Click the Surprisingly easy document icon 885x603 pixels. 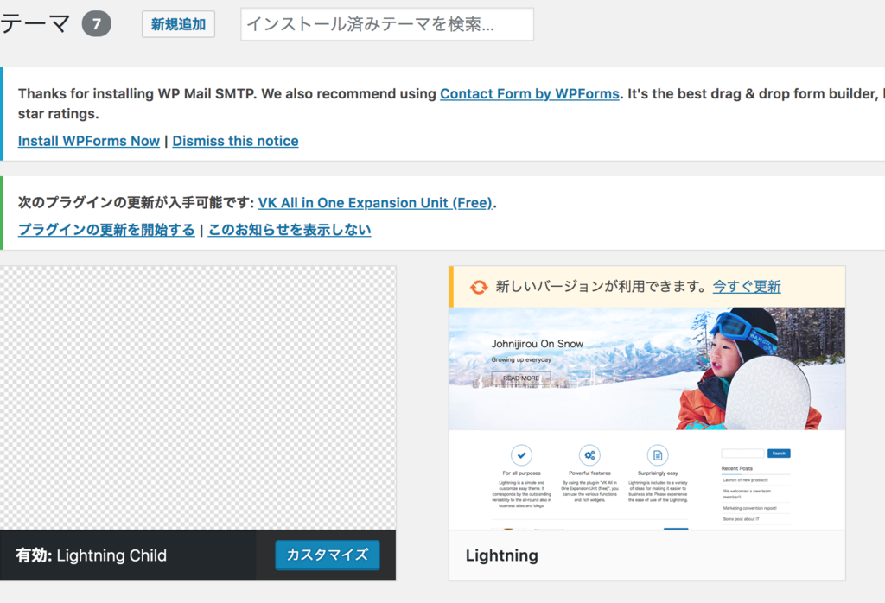(658, 455)
